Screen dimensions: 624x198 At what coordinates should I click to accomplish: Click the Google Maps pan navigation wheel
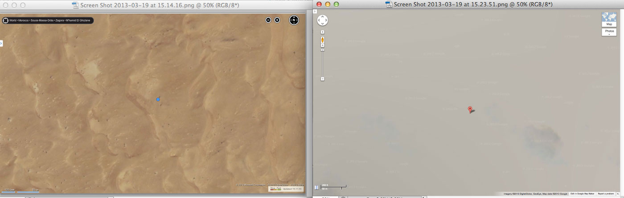pos(322,20)
